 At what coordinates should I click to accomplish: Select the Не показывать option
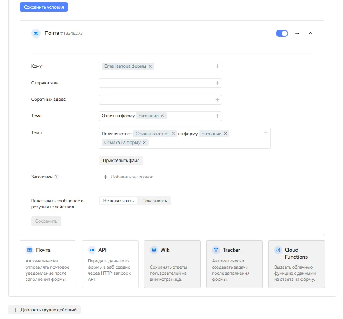pos(118,201)
